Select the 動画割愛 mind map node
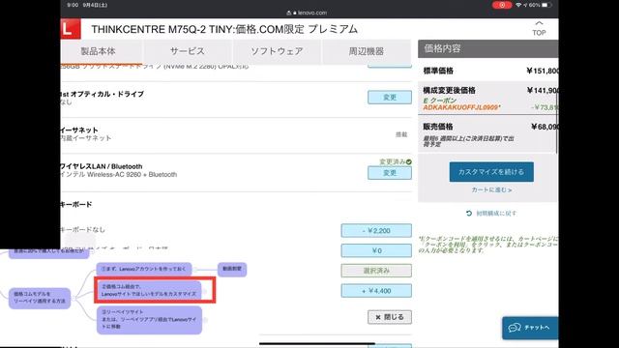 (x=232, y=269)
